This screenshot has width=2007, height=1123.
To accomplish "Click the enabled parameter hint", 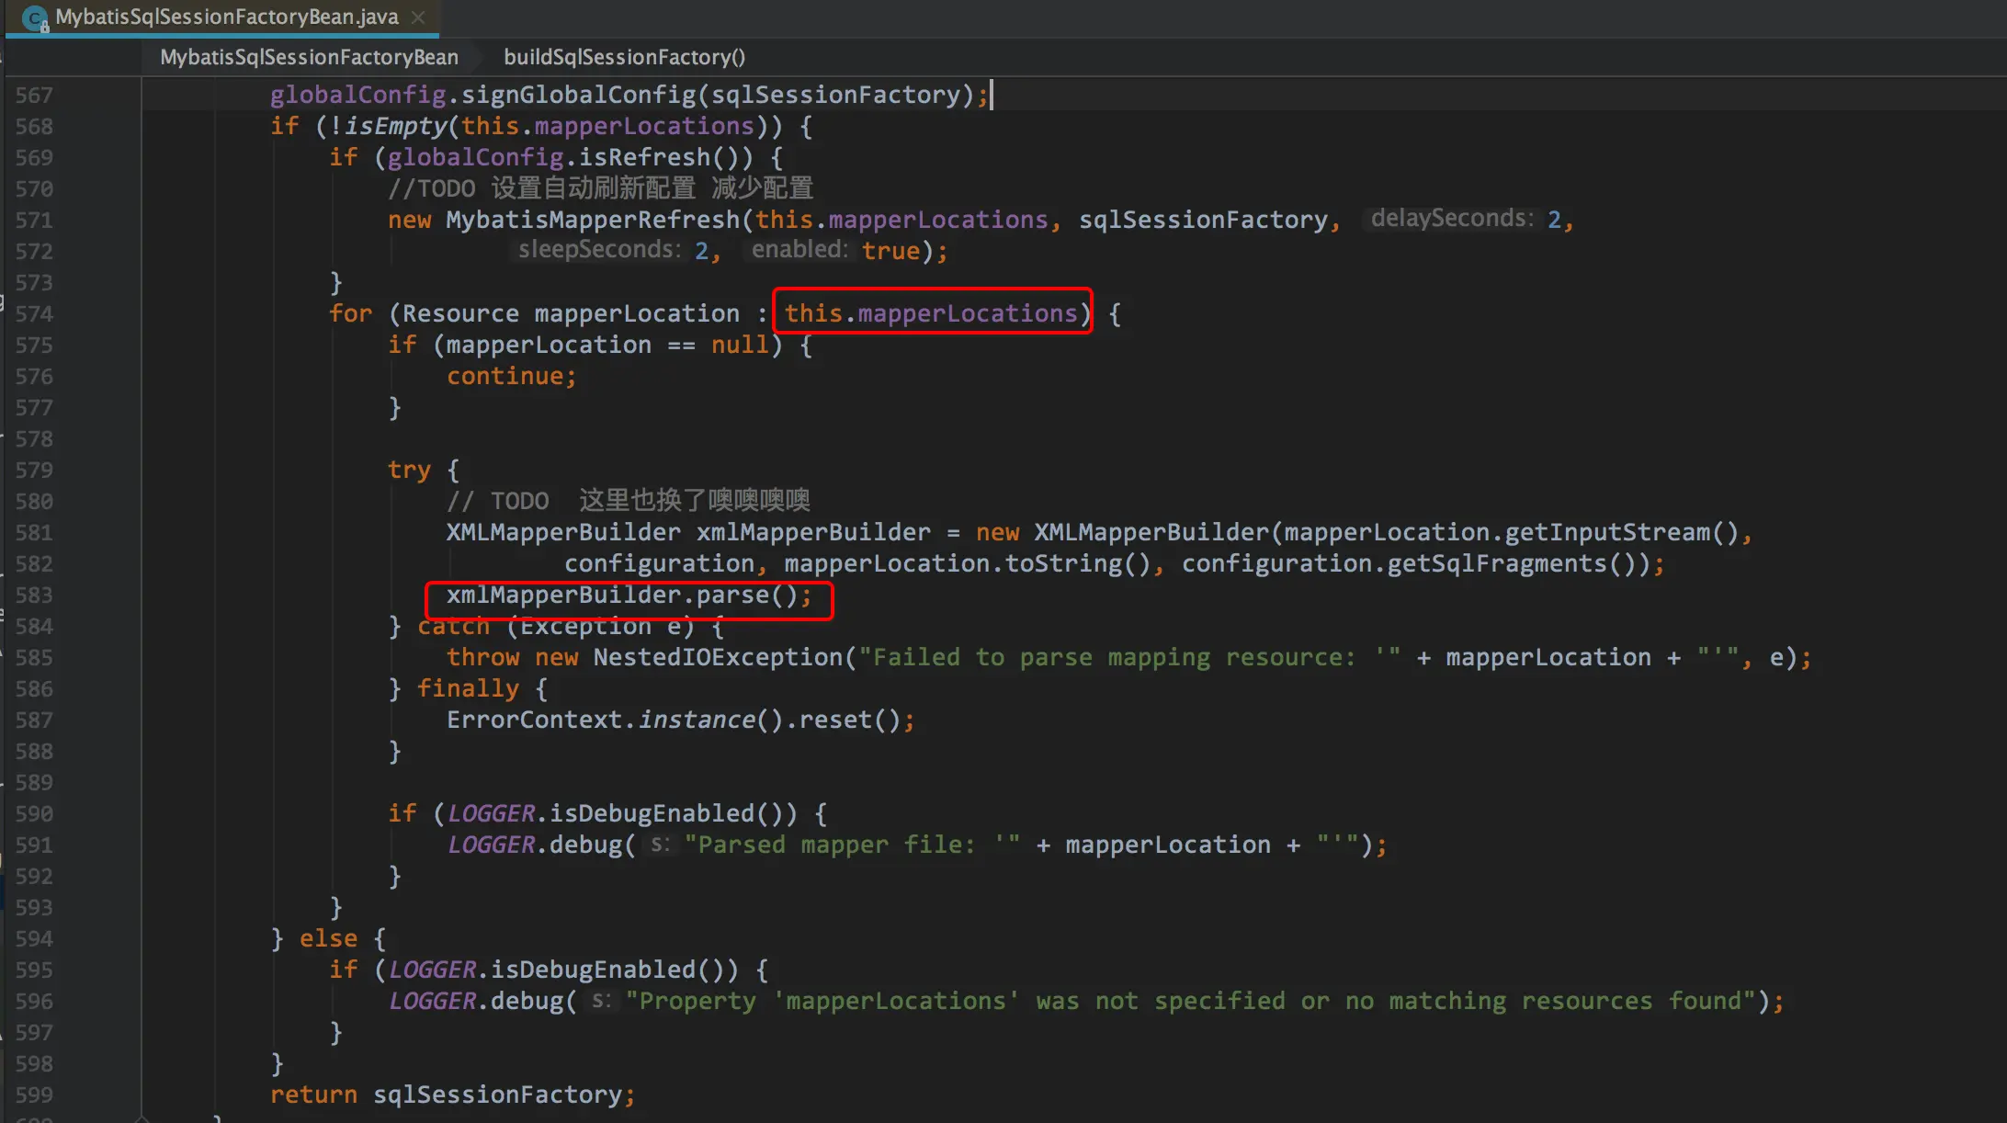I will point(799,250).
